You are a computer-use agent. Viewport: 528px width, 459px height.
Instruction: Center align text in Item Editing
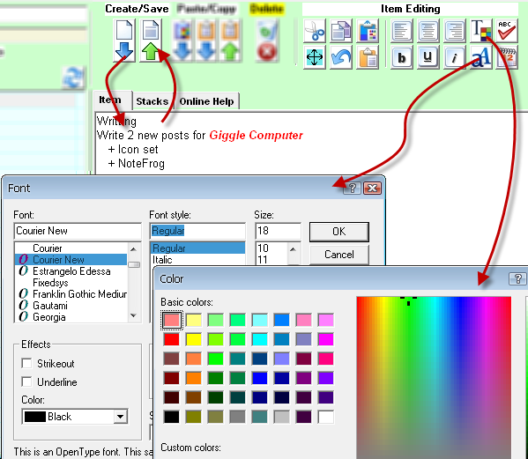(428, 31)
